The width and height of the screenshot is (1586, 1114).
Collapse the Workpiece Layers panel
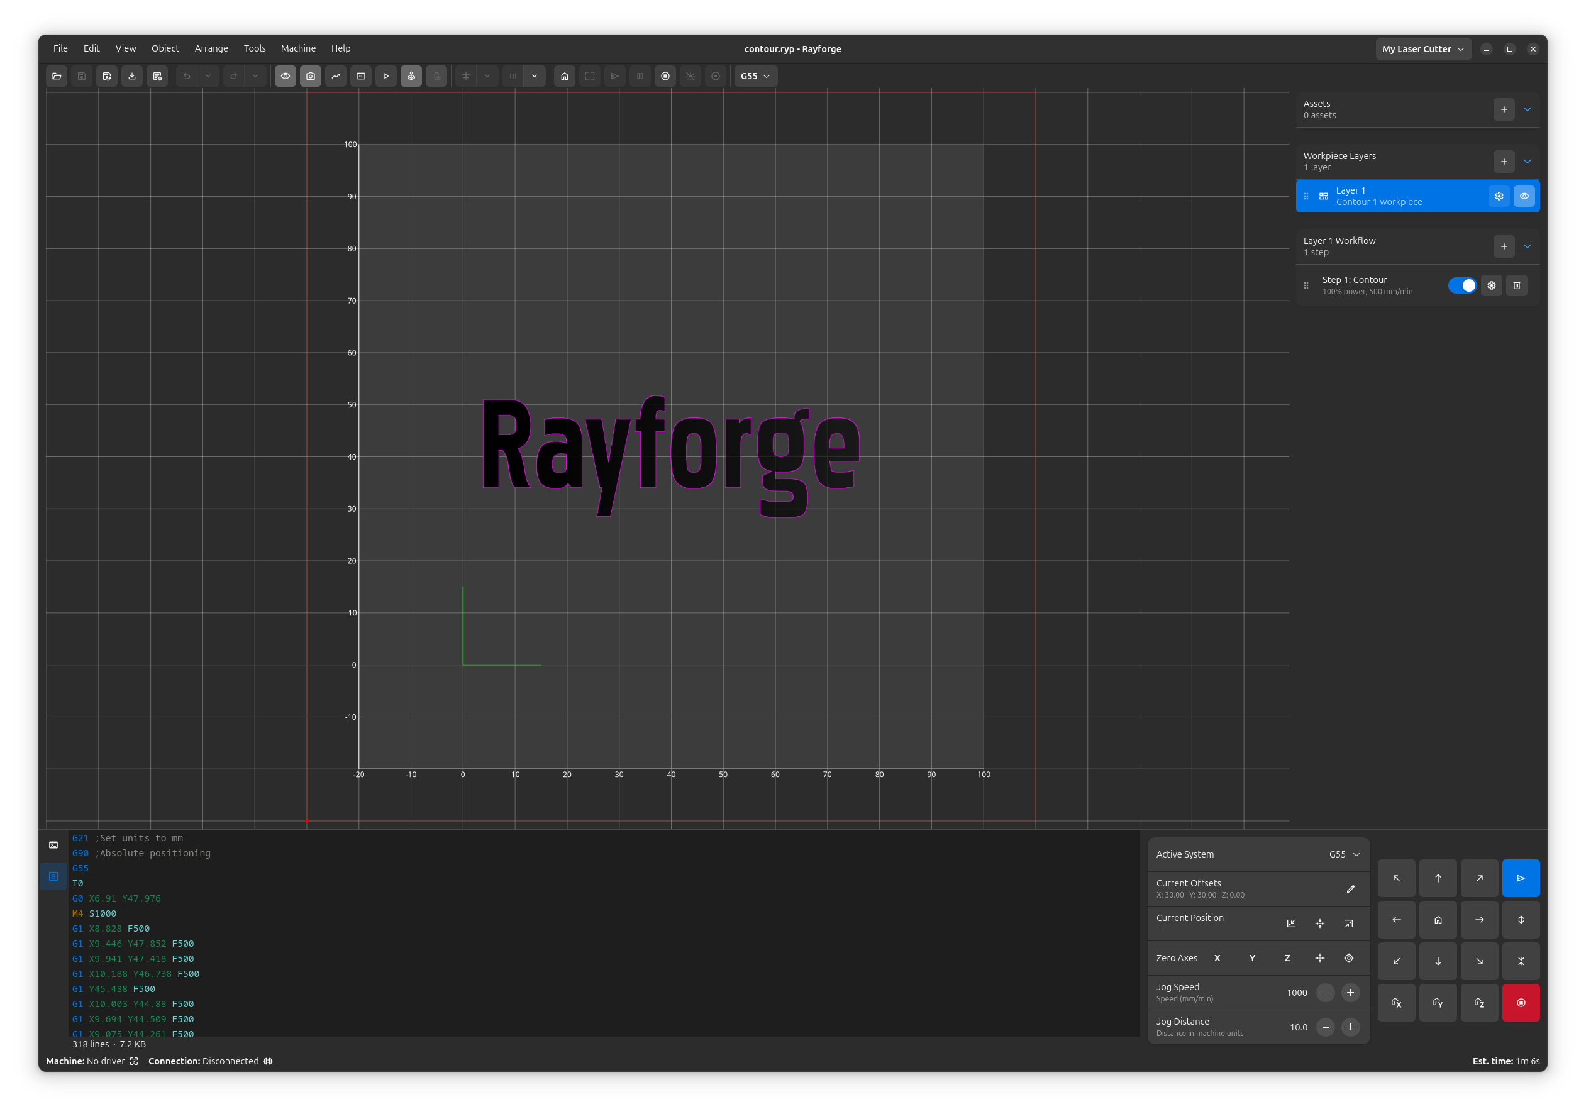click(x=1528, y=161)
